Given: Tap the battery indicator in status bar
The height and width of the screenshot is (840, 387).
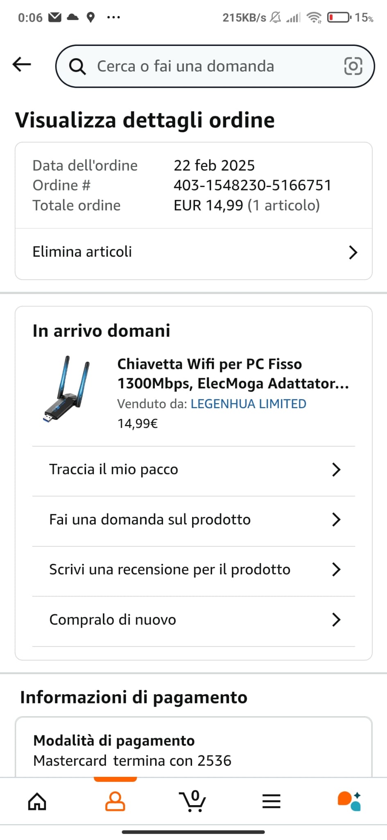Looking at the screenshot, I should 339,17.
